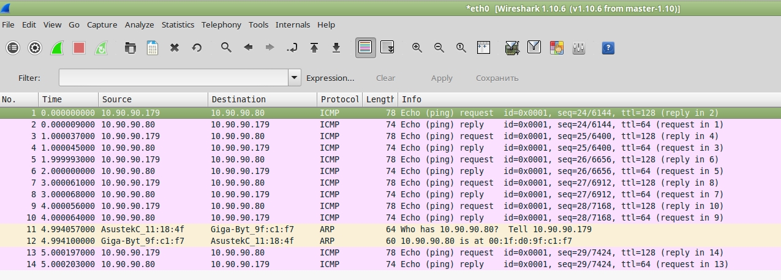Stop the running capture with red square

(x=79, y=48)
